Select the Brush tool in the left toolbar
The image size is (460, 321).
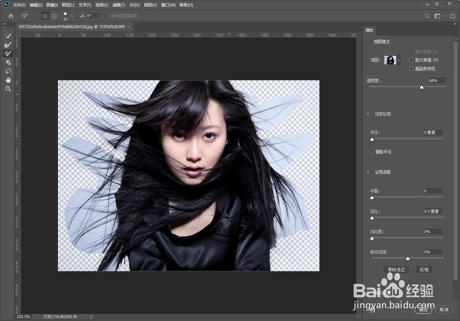[x=8, y=53]
